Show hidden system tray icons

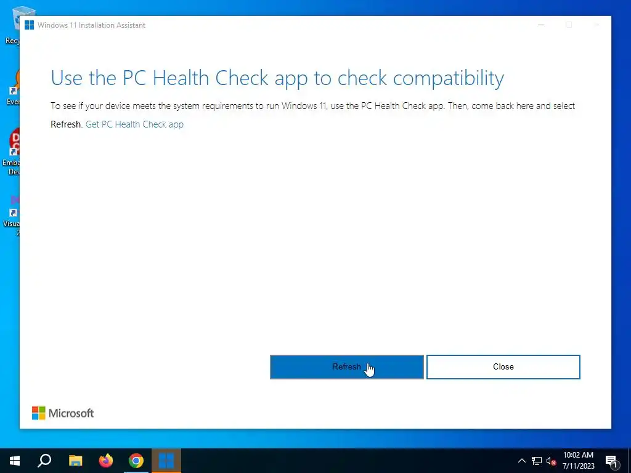tap(521, 461)
